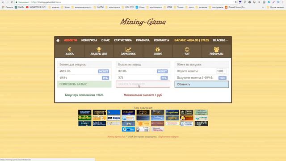Viewport: 286px width, 161px height.
Task: Click Минимальная выплата 1 руб text
Action: [x=143, y=95]
